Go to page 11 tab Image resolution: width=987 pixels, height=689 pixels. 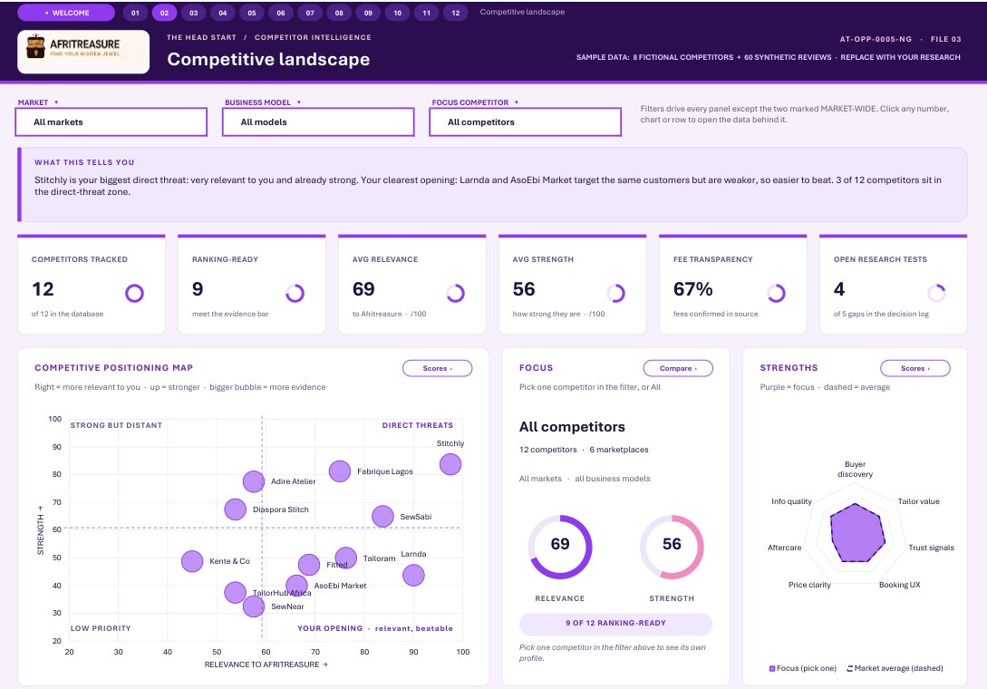(x=427, y=13)
